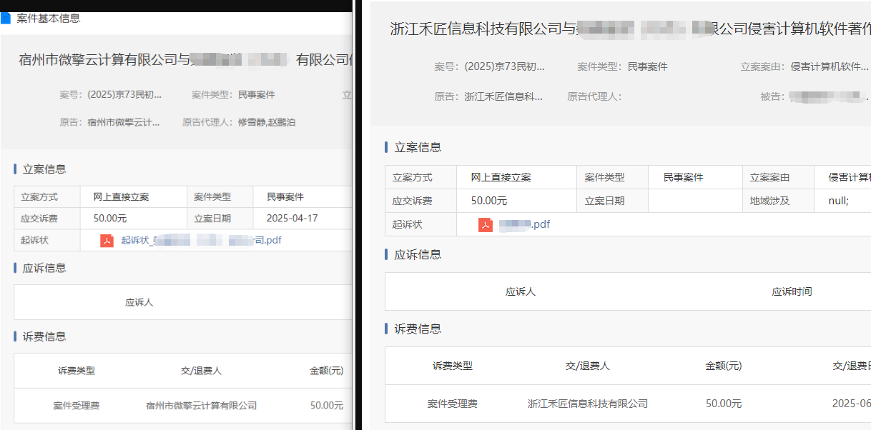Screen dimensions: 871x430
Task: Click the 立案信息 section heading in the 宿州 case window
Action: (44, 169)
